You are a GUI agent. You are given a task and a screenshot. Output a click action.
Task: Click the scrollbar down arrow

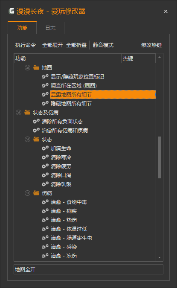160,258
